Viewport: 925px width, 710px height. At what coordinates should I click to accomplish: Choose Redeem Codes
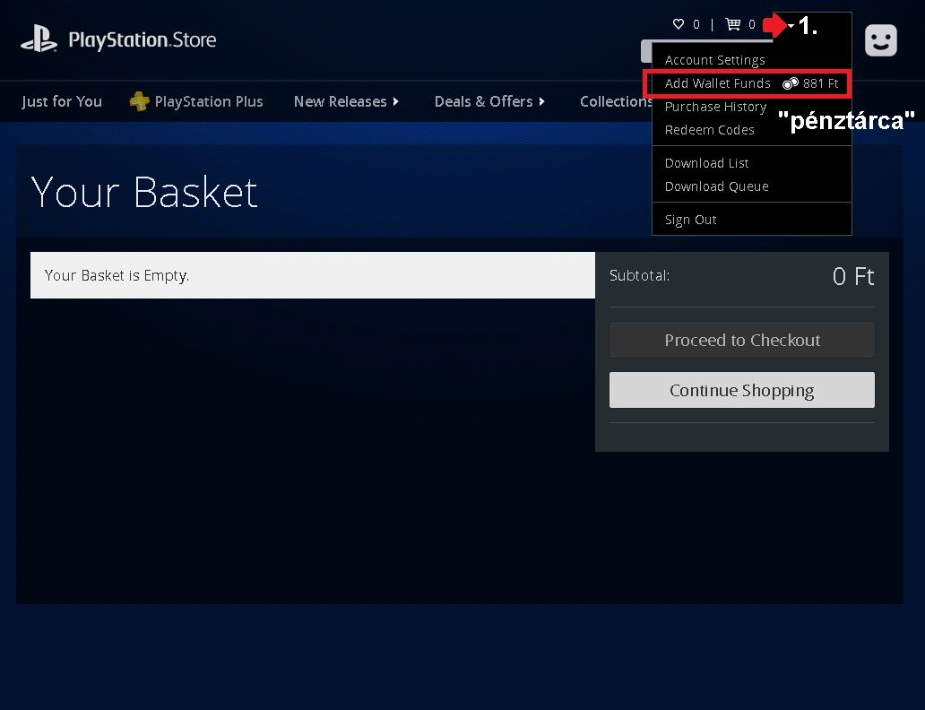pos(709,130)
